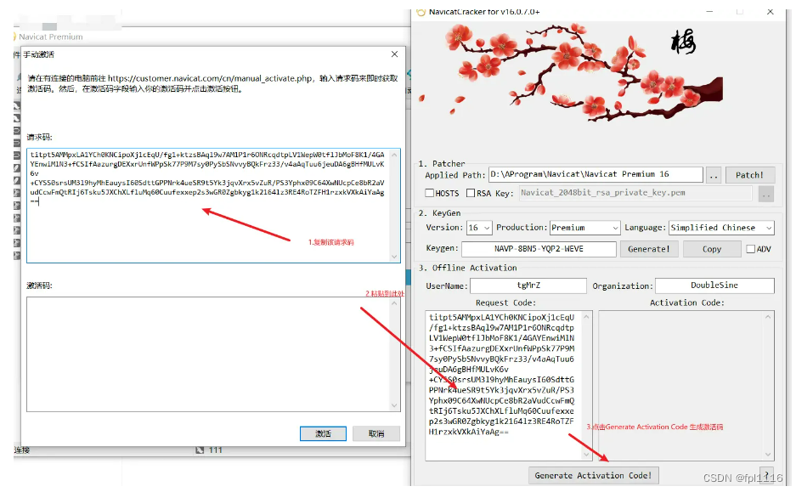Click the Generate! button
The image size is (796, 492).
point(649,249)
